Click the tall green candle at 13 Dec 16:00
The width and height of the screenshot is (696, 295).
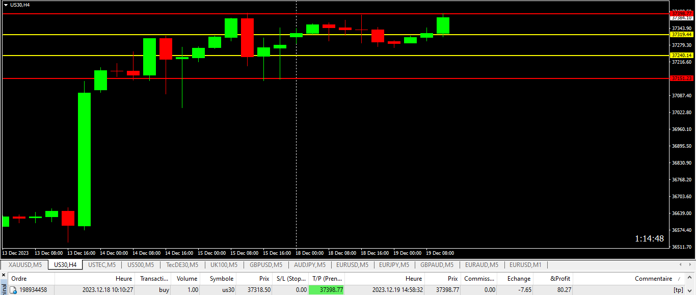pos(84,159)
